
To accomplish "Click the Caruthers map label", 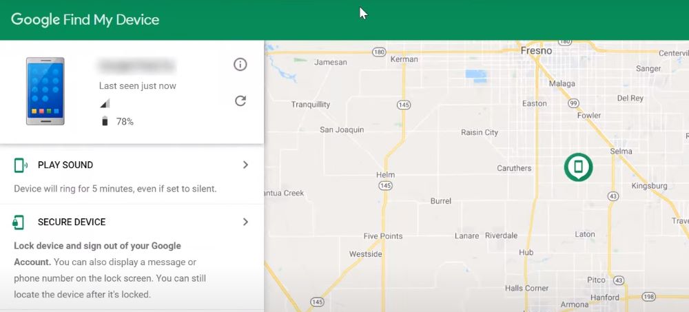I will click(514, 168).
